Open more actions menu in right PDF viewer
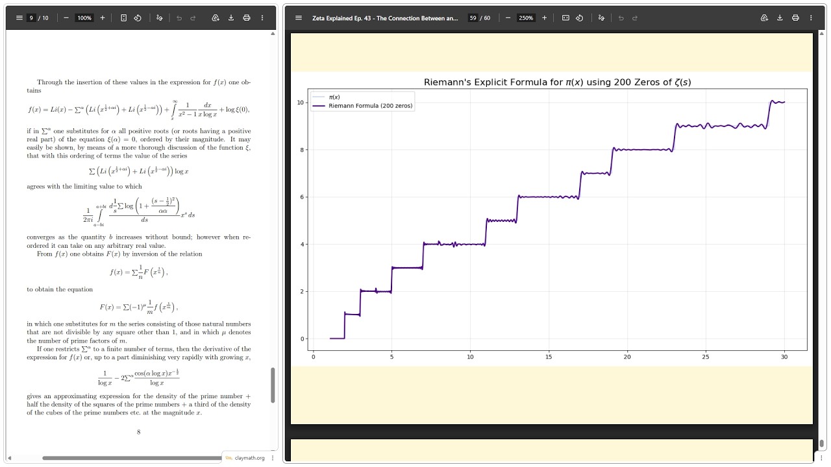Screen dimensions: 831x467 (x=811, y=18)
